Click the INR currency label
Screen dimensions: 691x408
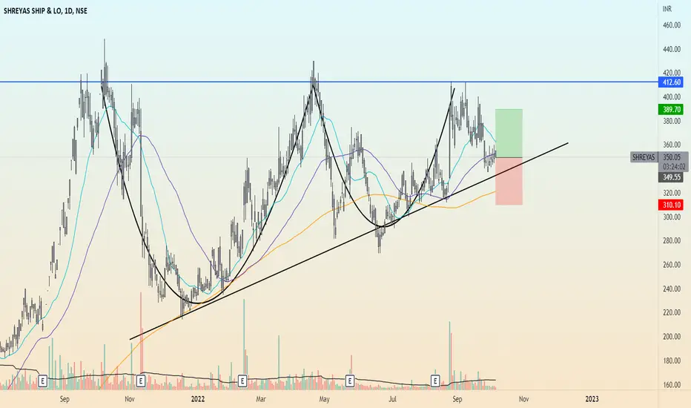coord(667,9)
